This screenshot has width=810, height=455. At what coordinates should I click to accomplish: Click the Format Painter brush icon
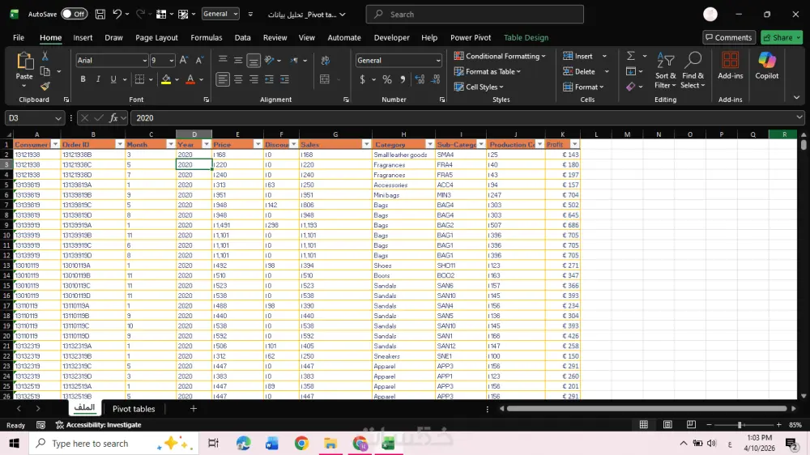tap(45, 86)
